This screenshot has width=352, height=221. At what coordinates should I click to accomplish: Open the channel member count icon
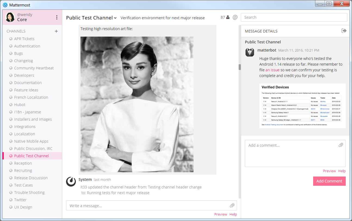pyautogui.click(x=225, y=17)
